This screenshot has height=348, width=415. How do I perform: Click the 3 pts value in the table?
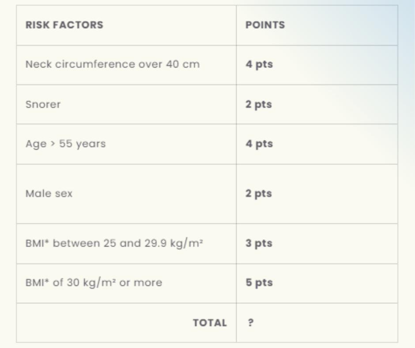tap(259, 243)
